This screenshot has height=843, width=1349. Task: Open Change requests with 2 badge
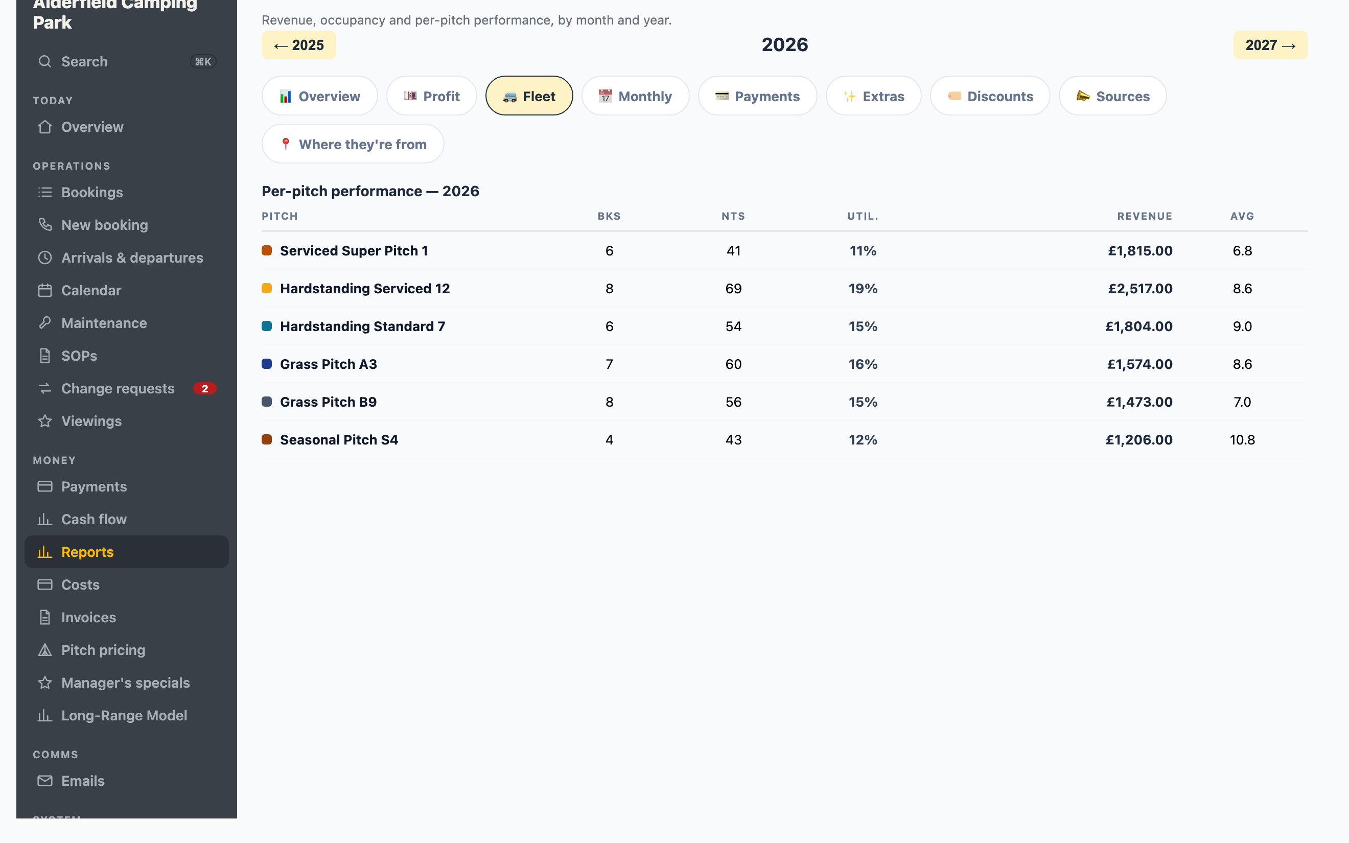[127, 389]
